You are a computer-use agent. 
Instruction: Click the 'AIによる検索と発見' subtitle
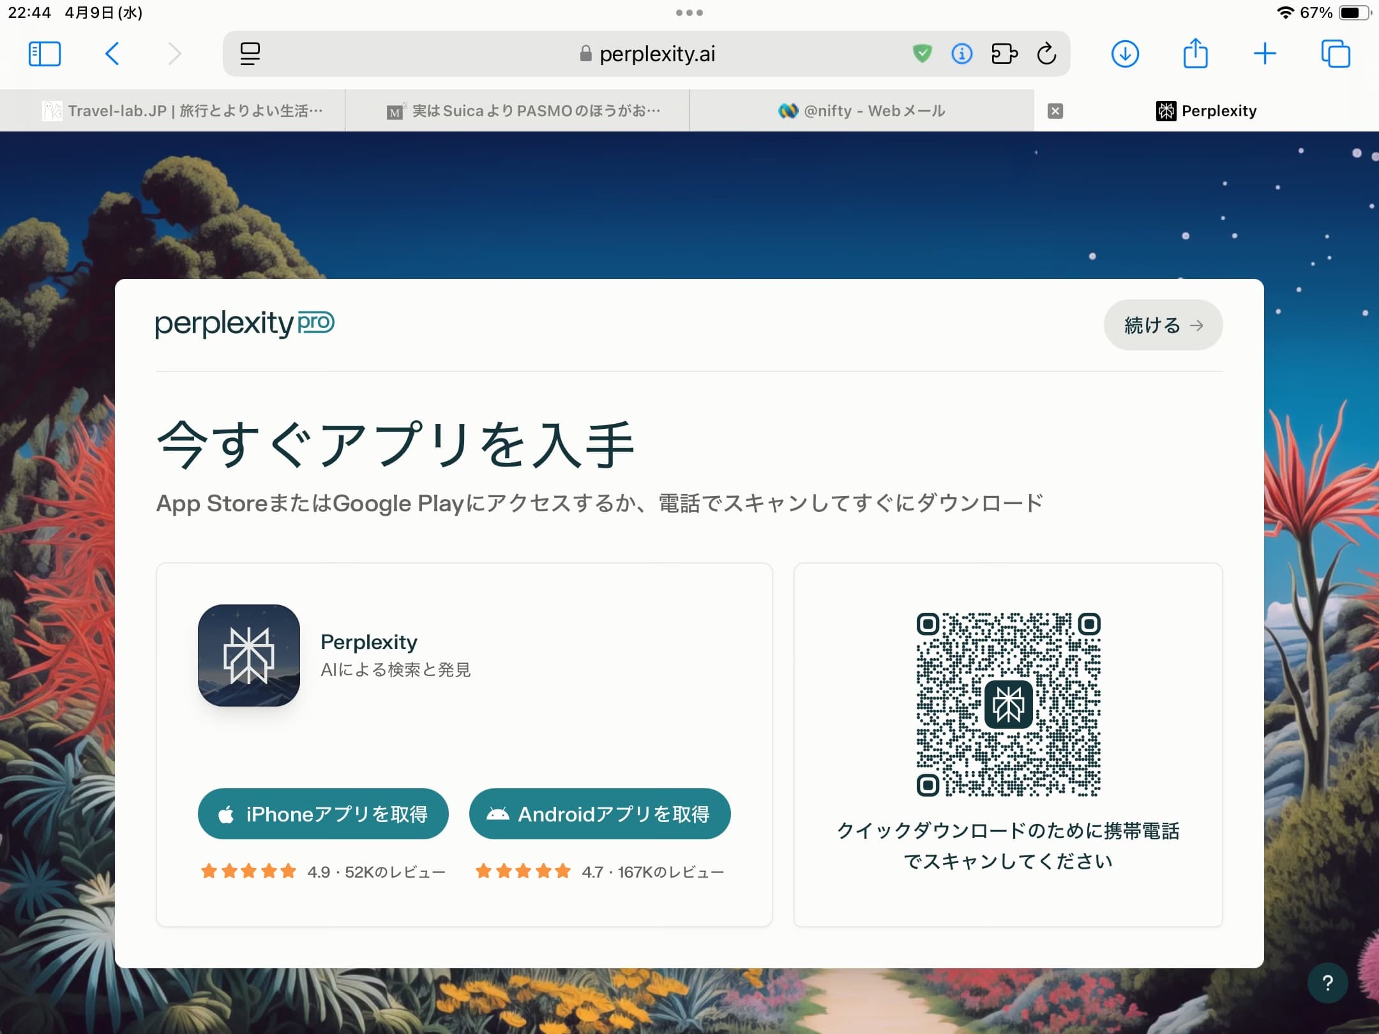[x=396, y=670]
